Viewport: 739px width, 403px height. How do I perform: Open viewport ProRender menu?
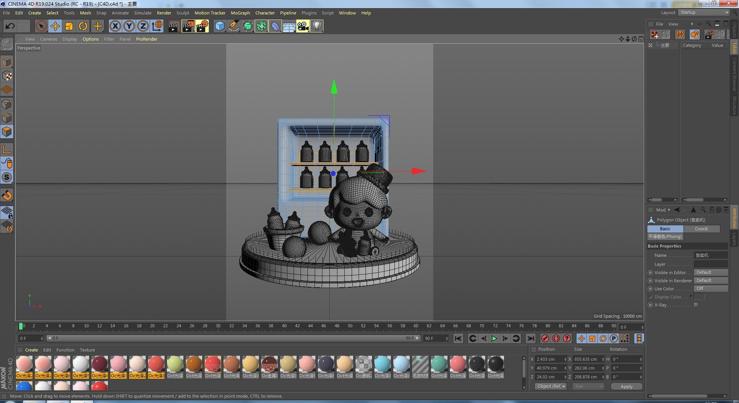(147, 39)
